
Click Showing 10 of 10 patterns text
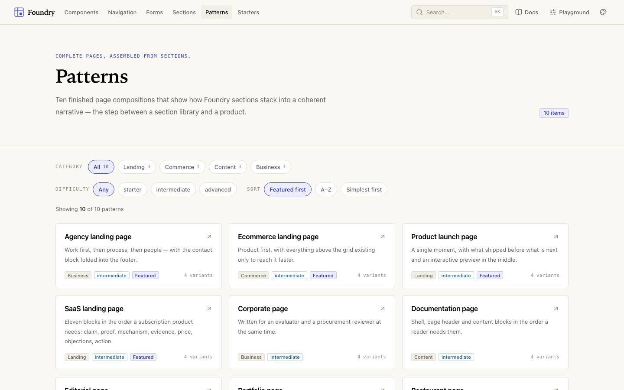(90, 209)
